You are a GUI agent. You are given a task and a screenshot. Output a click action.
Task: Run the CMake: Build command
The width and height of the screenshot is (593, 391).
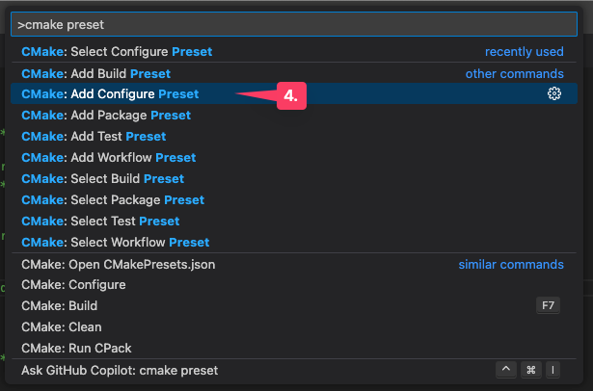[x=59, y=306]
